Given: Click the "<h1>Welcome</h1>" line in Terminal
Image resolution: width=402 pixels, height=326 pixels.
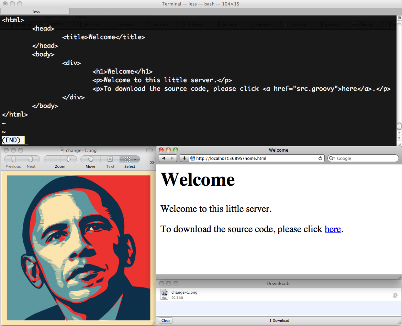Looking at the screenshot, I should [123, 72].
